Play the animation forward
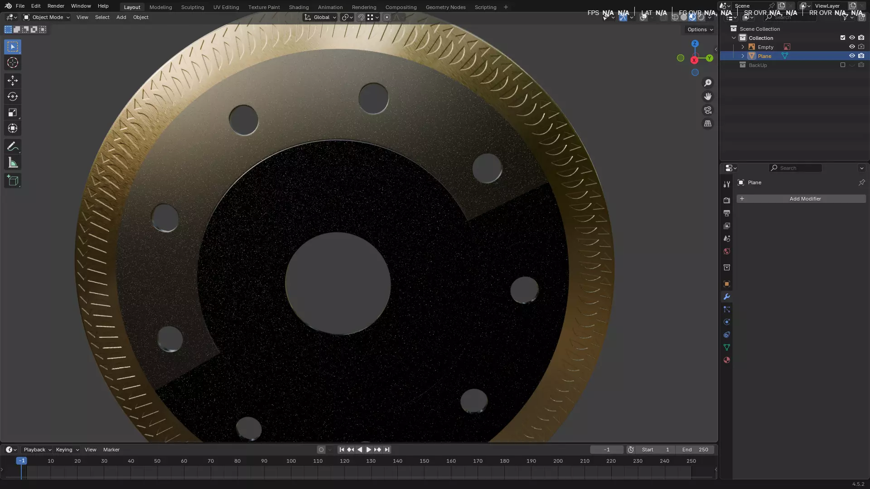 (x=368, y=450)
